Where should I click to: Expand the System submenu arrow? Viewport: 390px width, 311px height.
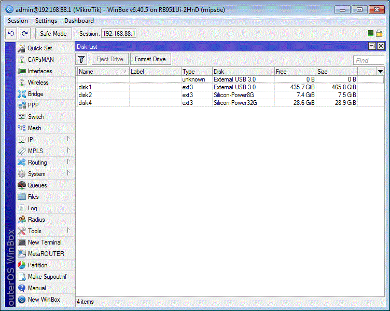click(68, 173)
